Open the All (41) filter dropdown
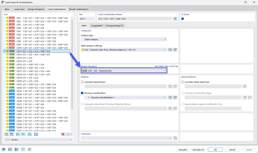This screenshot has width=258, height=153. (x=38, y=140)
